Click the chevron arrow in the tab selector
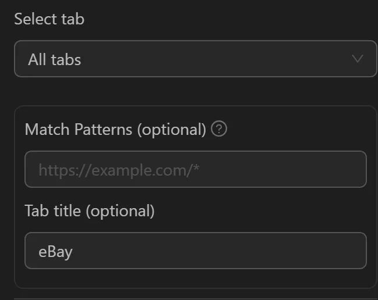Screen dimensions: 378x300 pos(358,59)
